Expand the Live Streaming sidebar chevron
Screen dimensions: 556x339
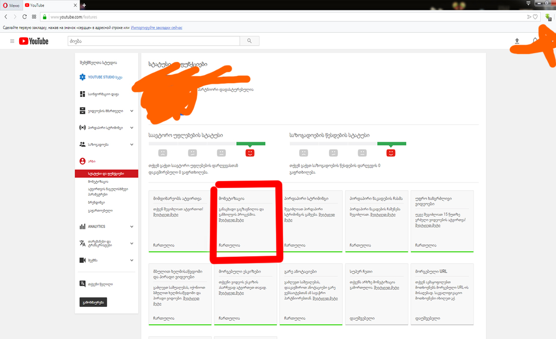coord(132,128)
